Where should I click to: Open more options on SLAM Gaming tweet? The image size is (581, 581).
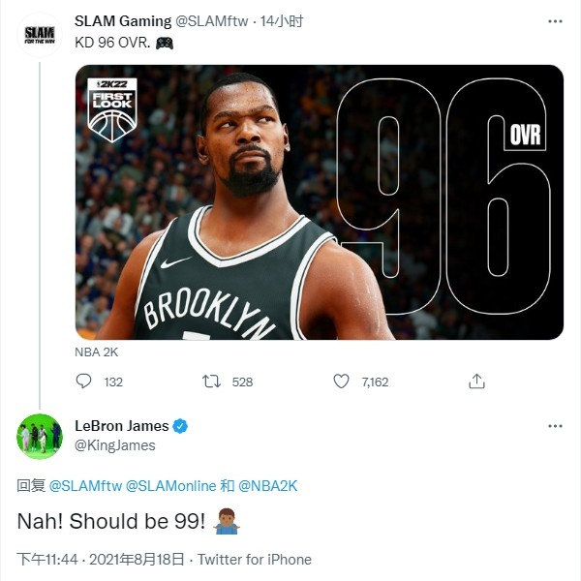[x=554, y=20]
